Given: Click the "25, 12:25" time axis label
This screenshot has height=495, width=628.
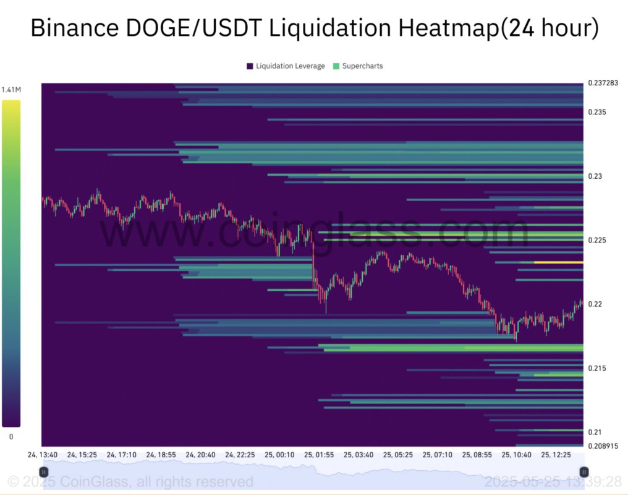Looking at the screenshot, I should pos(556,455).
